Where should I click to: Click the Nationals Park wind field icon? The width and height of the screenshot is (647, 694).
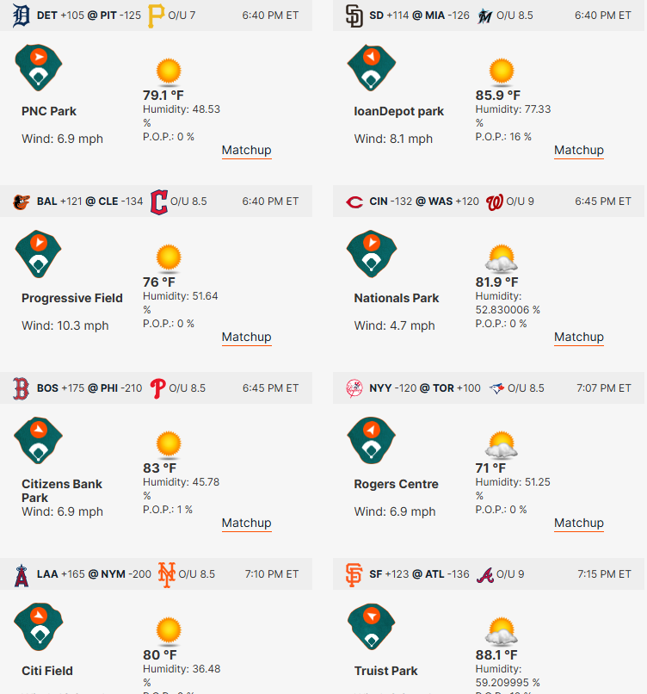click(x=372, y=254)
